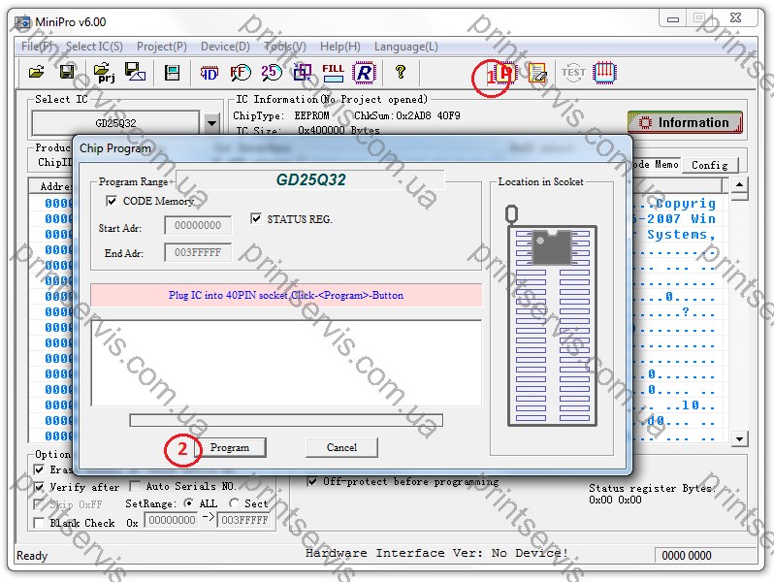Open the Device(D) menu
Image resolution: width=774 pixels, height=582 pixels.
click(x=225, y=47)
